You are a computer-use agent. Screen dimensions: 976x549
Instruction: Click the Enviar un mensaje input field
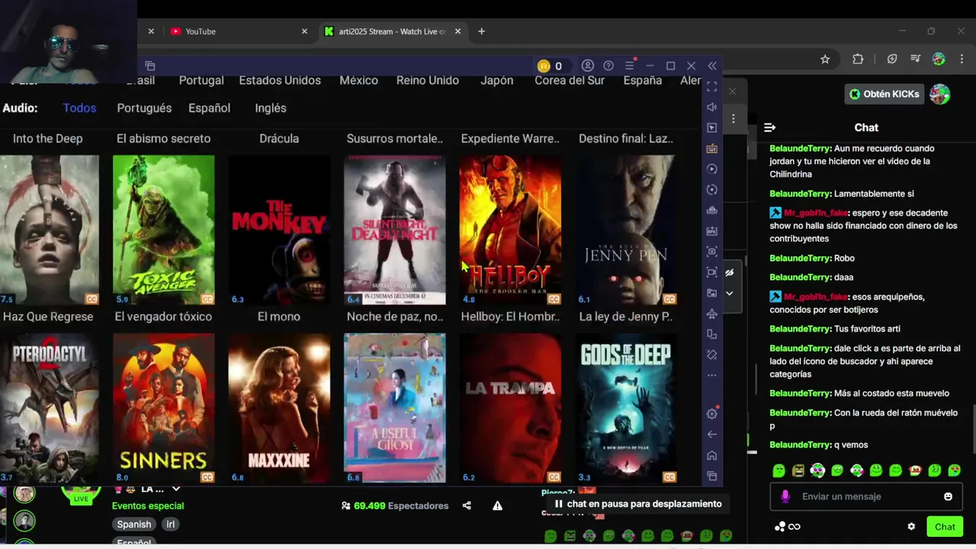point(865,496)
